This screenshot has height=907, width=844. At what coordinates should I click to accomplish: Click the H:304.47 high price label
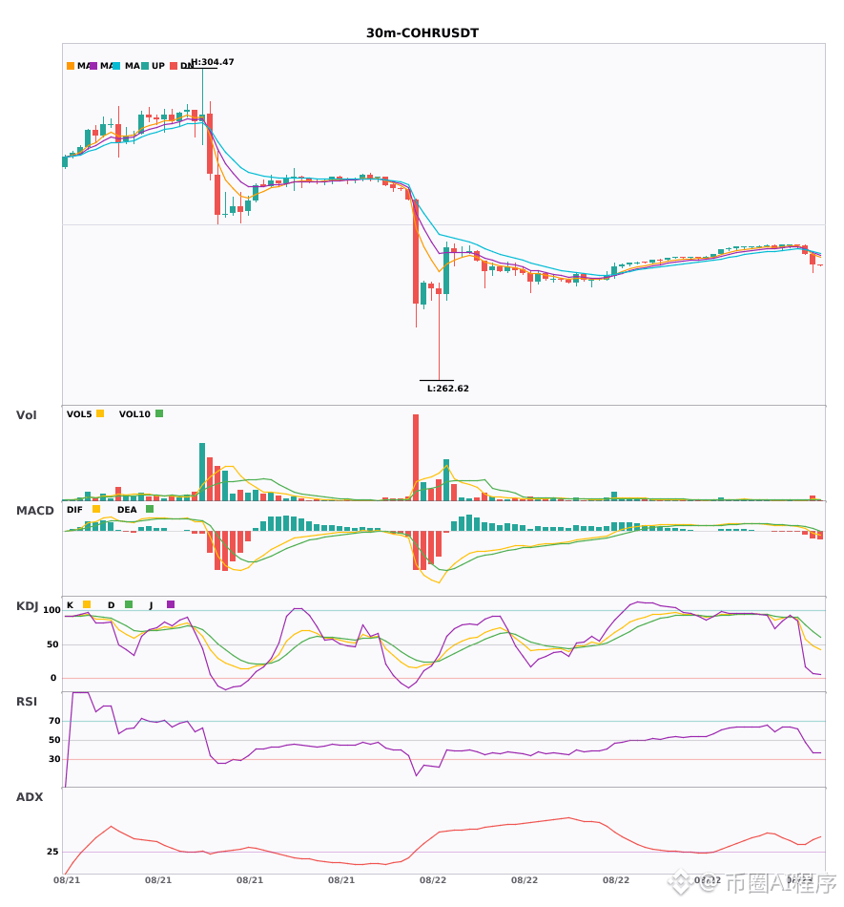click(x=213, y=62)
